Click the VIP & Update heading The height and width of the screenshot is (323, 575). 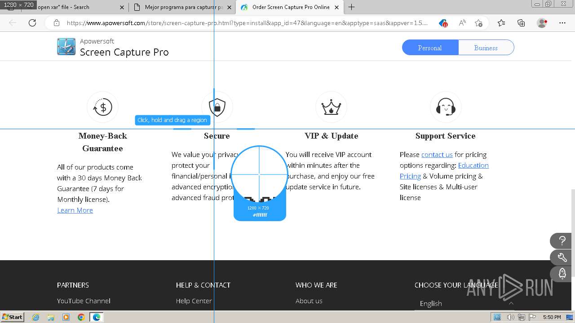tap(332, 135)
